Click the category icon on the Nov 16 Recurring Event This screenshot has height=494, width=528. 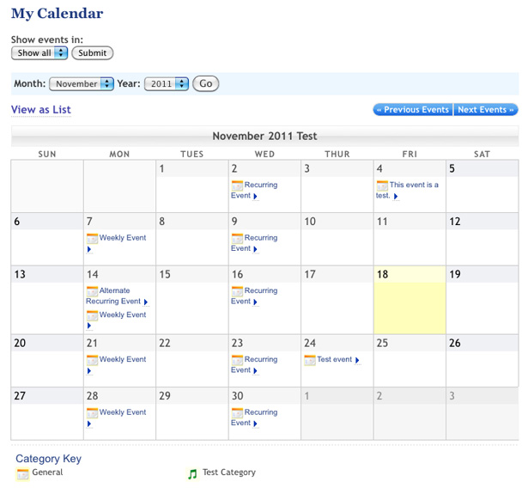point(237,291)
